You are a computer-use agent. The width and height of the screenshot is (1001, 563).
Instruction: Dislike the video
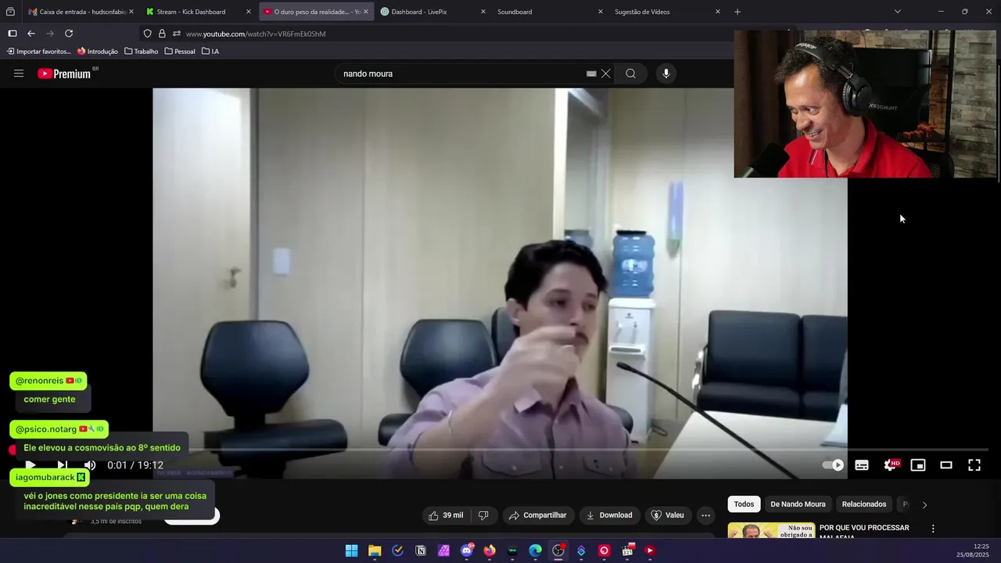click(x=483, y=515)
